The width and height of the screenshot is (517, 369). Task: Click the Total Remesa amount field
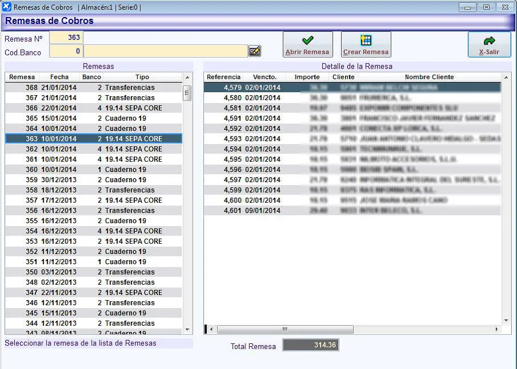coord(311,345)
